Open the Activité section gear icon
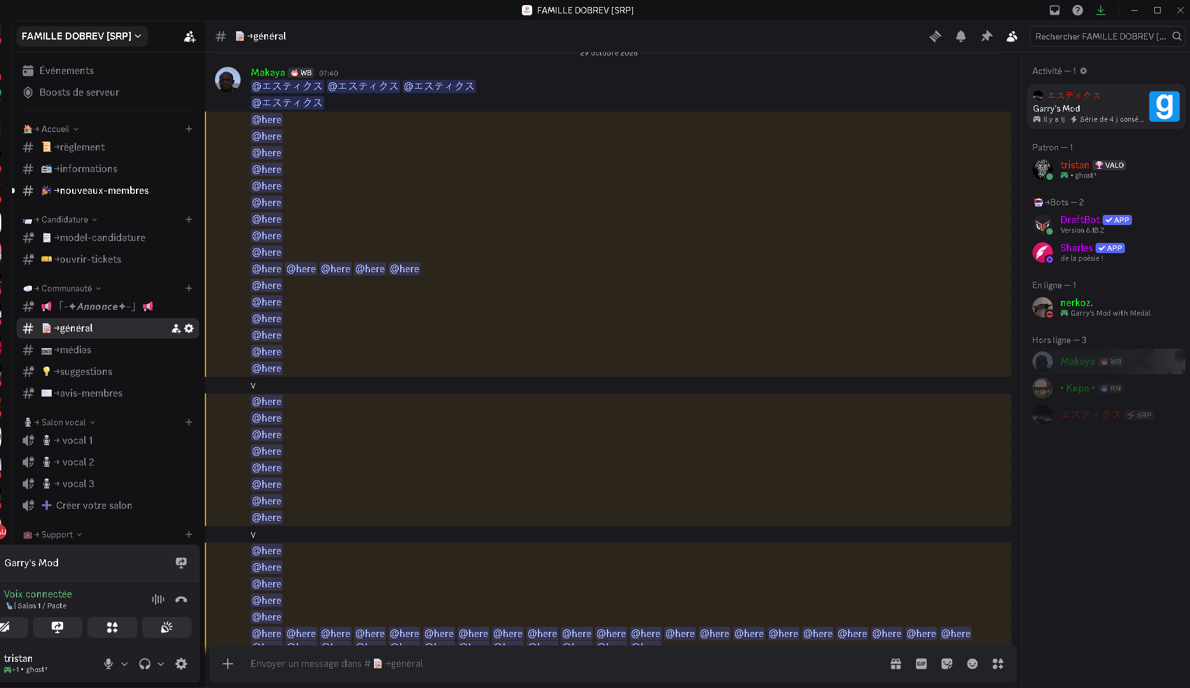The height and width of the screenshot is (688, 1190). click(x=1083, y=71)
